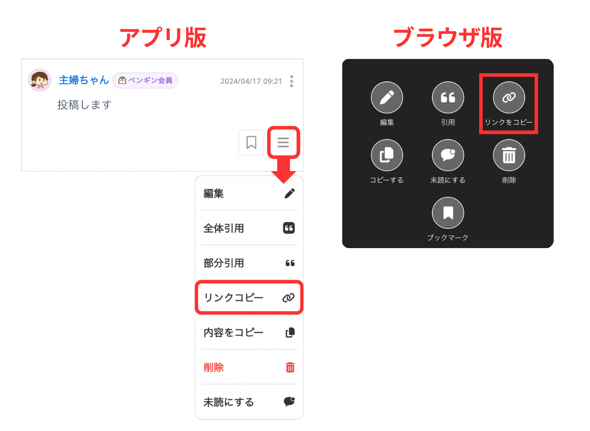Click the コピーする copy icon

click(x=387, y=155)
